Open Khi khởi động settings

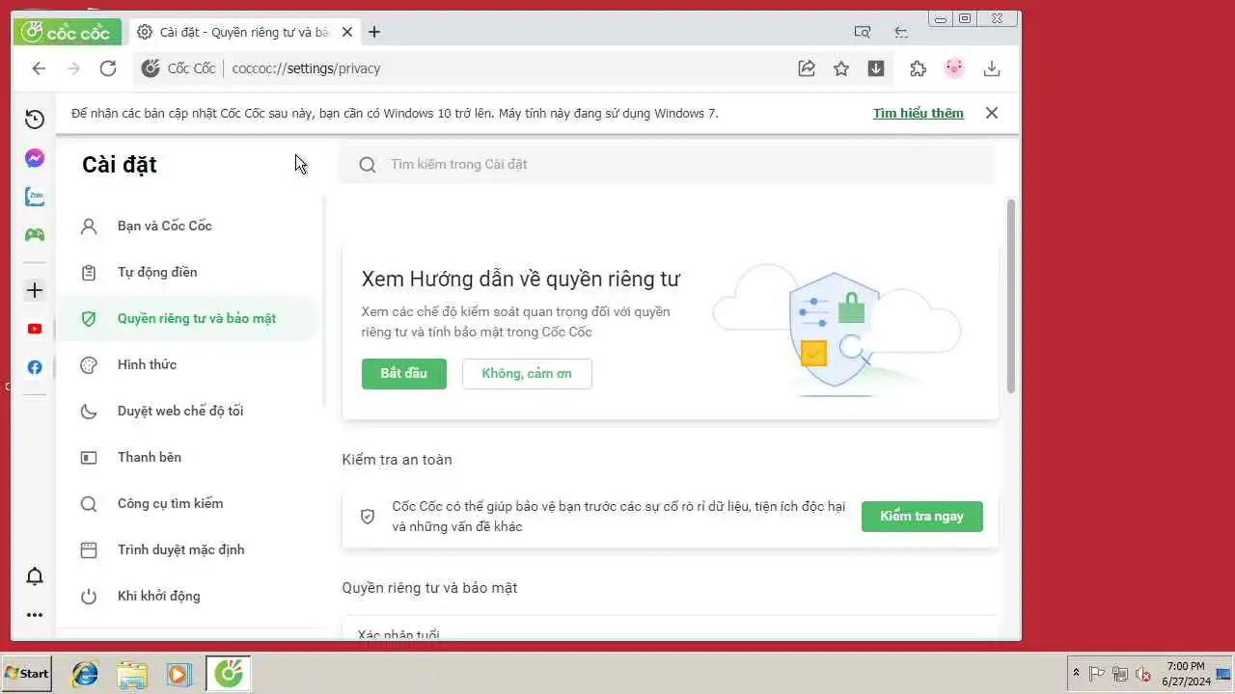pyautogui.click(x=187, y=596)
